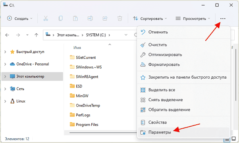Open the Сортировать sort dropdown
Image resolution: width=239 pixels, height=143 pixels.
coord(150,18)
